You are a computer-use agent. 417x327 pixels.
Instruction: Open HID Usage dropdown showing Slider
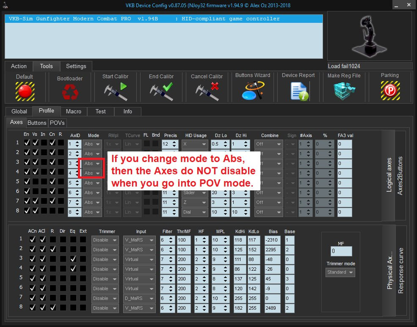pyautogui.click(x=195, y=192)
